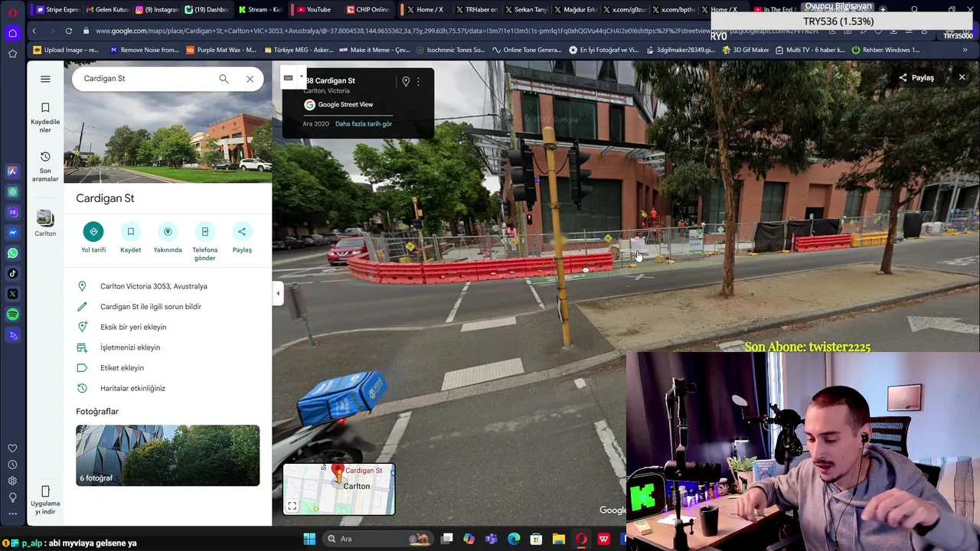The width and height of the screenshot is (980, 551).
Task: Switch to the Gelen Kutusu tab
Action: 107,9
